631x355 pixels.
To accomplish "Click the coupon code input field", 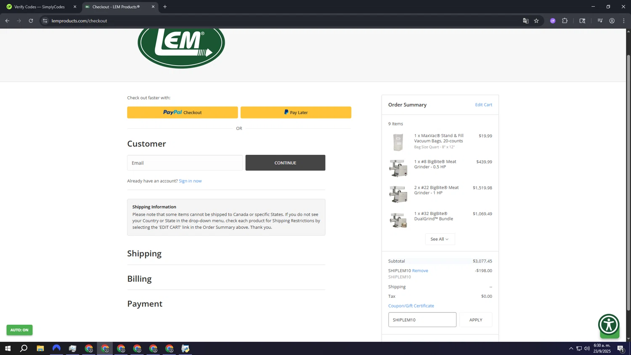I will [422, 320].
